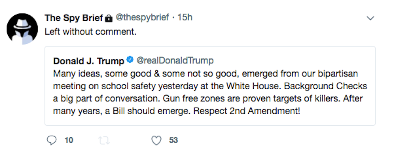Open The Spy Brief profile avatar
The image size is (394, 154).
pyautogui.click(x=22, y=29)
